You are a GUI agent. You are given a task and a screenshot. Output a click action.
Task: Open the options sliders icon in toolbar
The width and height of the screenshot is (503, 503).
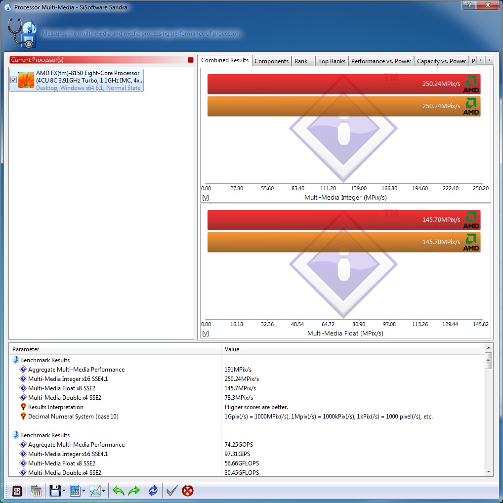pos(17,491)
